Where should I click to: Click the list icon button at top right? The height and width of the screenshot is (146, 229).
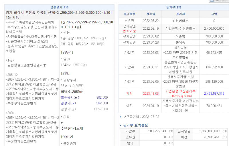pos(219,1)
